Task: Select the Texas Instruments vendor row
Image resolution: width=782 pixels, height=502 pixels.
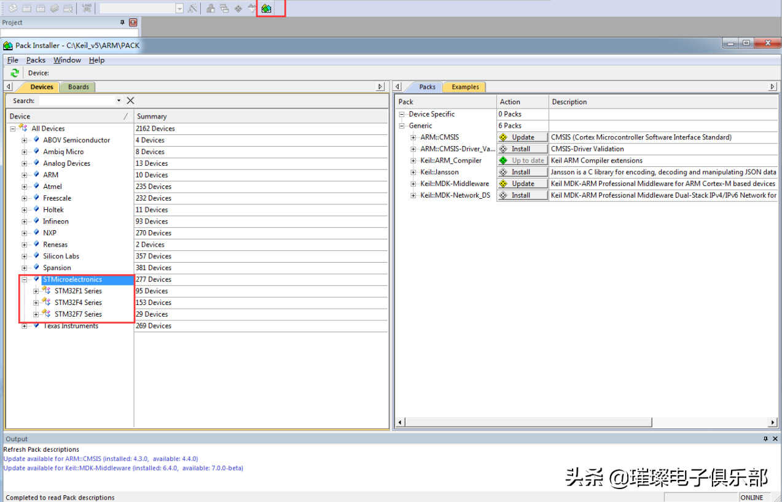Action: click(x=71, y=326)
